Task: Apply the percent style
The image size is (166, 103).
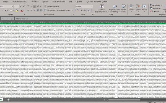Action: pyautogui.click(x=82, y=10)
